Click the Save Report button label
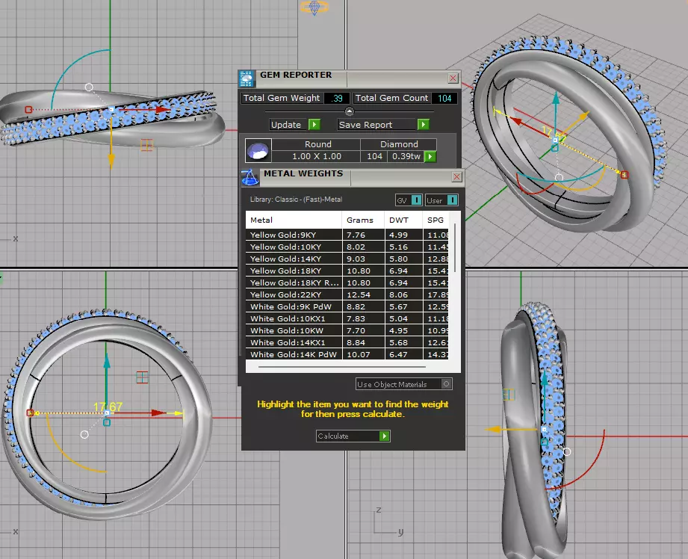Image resolution: width=688 pixels, height=559 pixels. coord(365,125)
